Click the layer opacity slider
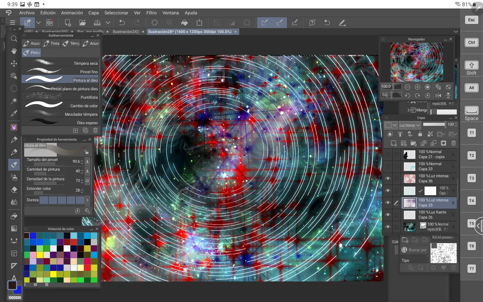Screen dimensions: 483x302 point(434,124)
